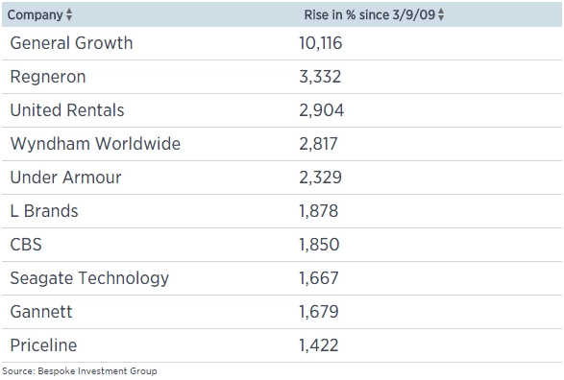The height and width of the screenshot is (380, 564).
Task: Click the Company column header text
Action: click(36, 15)
